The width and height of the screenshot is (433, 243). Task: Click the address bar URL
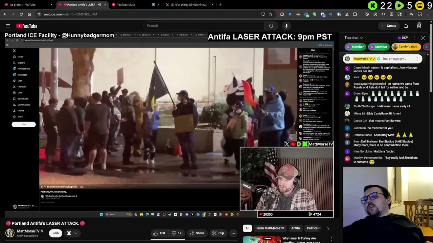(70, 14)
